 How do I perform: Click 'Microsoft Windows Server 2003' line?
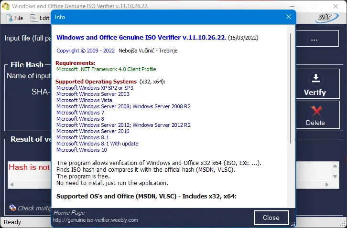coord(93,94)
